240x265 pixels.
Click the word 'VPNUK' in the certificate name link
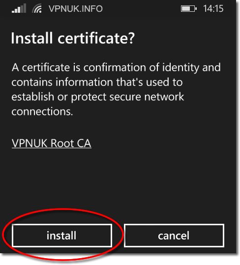point(30,143)
